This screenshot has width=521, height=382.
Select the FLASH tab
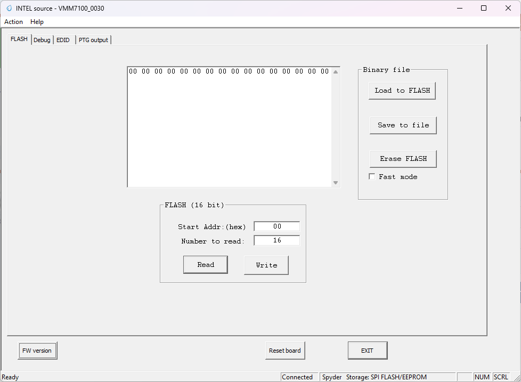tap(19, 39)
